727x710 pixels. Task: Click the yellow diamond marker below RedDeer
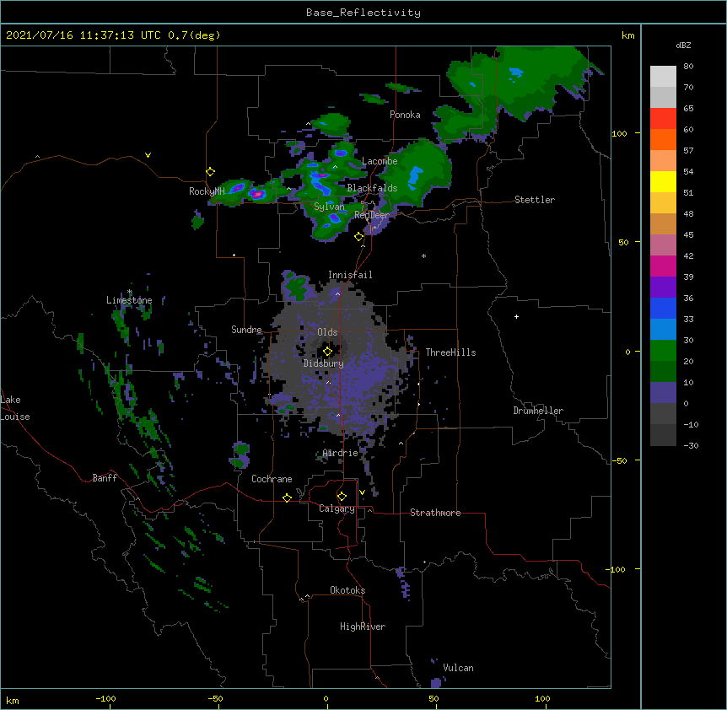click(358, 237)
